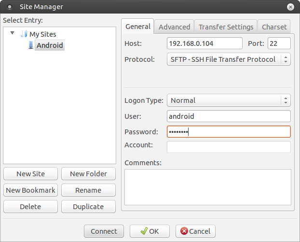Close the Site Manager dialog
Image resolution: width=300 pixels, height=242 pixels.
click(290, 7)
